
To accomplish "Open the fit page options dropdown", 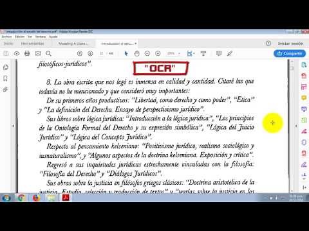I will point(191,53).
